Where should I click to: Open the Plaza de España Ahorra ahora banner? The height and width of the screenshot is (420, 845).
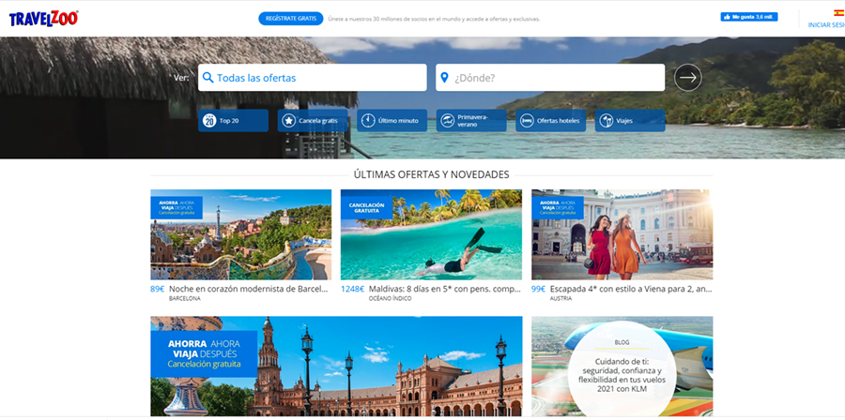[336, 367]
